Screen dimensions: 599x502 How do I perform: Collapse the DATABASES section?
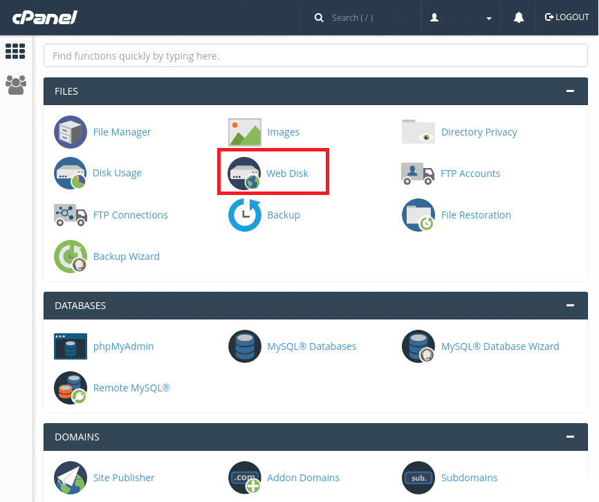coord(570,305)
